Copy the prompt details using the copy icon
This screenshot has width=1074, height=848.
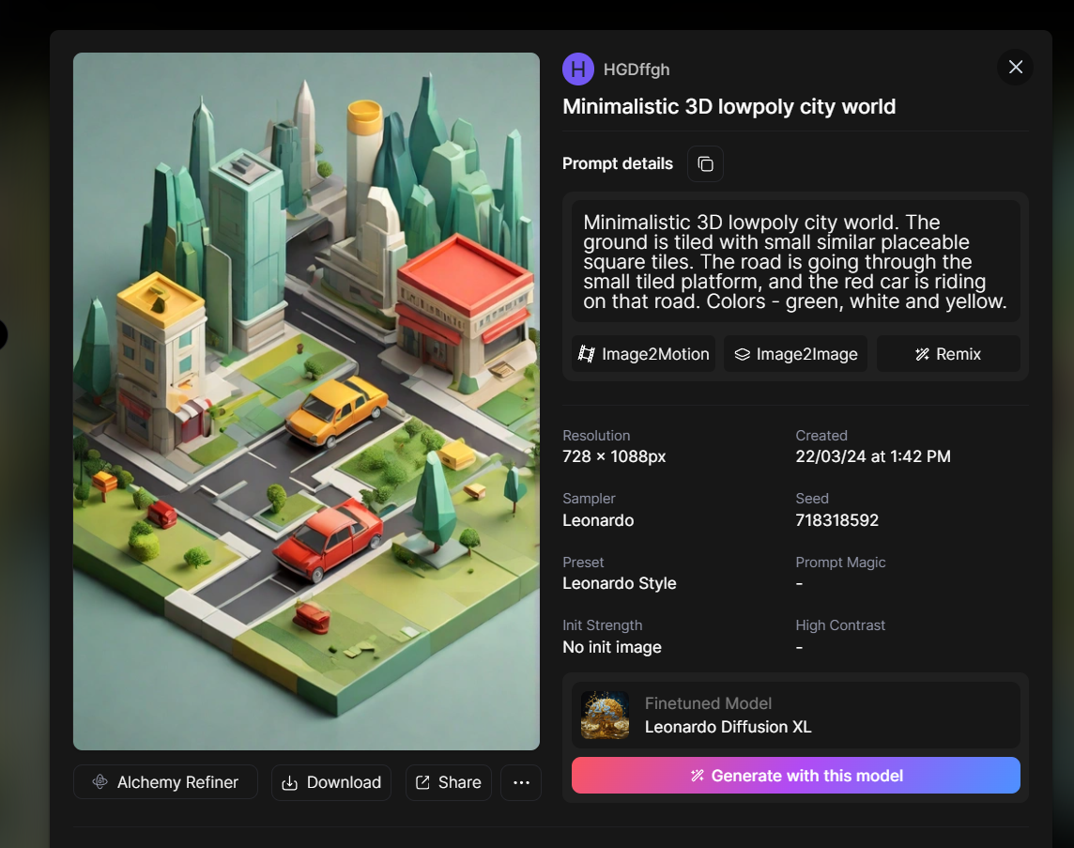click(705, 164)
